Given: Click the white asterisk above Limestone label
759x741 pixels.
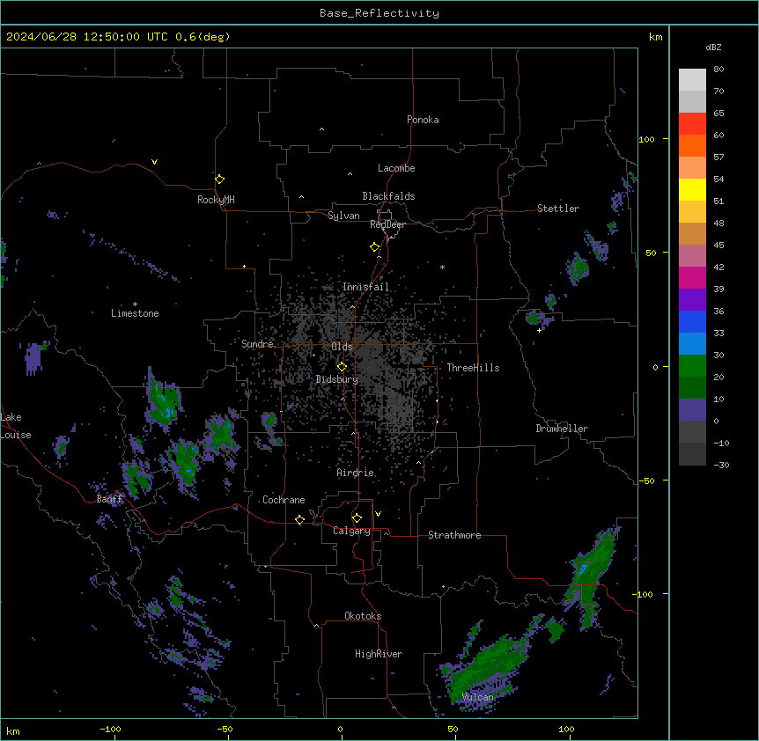Looking at the screenshot, I should pyautogui.click(x=135, y=304).
